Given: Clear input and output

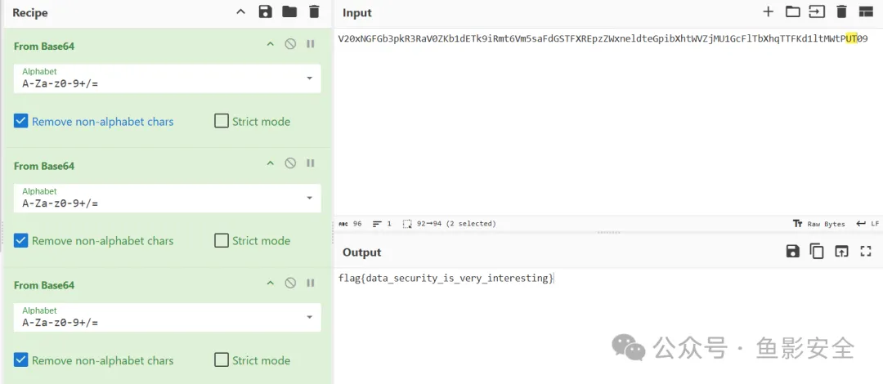Looking at the screenshot, I should [x=841, y=11].
